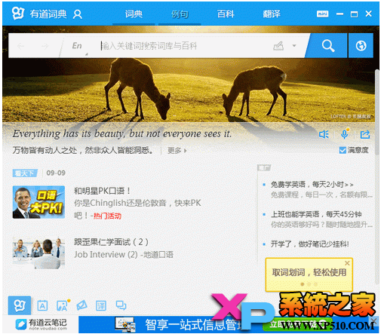Viewport: 381px width, 334px height.
Task: Share the daily sentence via the share icon
Action: [x=365, y=134]
